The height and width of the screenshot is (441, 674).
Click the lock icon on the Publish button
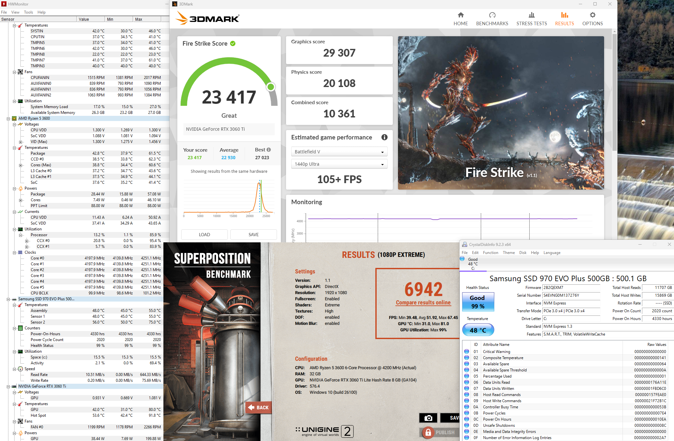(x=428, y=432)
